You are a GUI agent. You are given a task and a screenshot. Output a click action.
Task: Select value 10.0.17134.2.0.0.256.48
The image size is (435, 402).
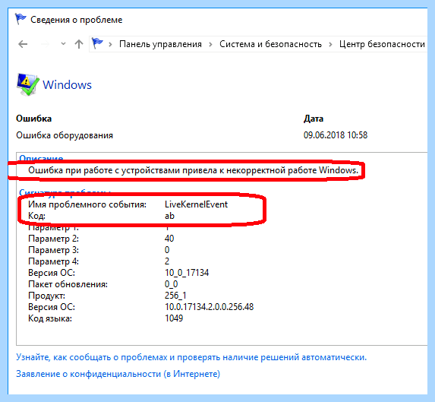(210, 307)
